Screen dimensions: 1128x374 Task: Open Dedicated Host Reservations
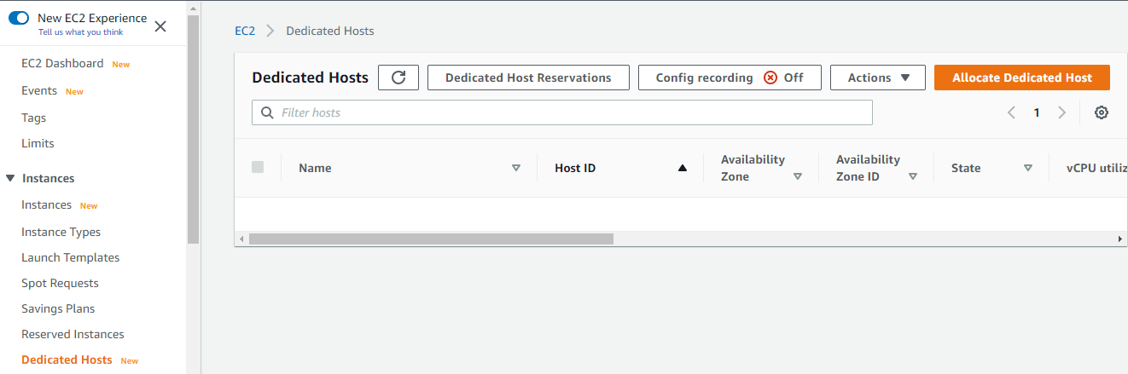click(x=528, y=78)
